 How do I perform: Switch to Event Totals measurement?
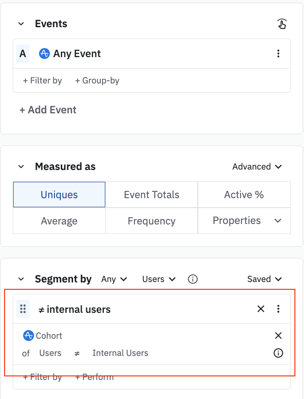[152, 195]
